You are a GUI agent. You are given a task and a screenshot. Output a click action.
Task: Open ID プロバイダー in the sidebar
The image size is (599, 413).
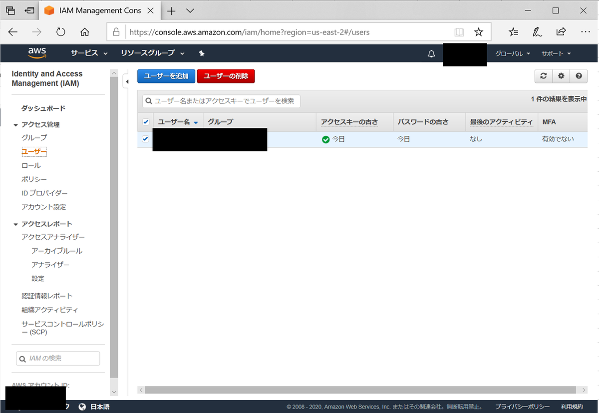tap(44, 193)
